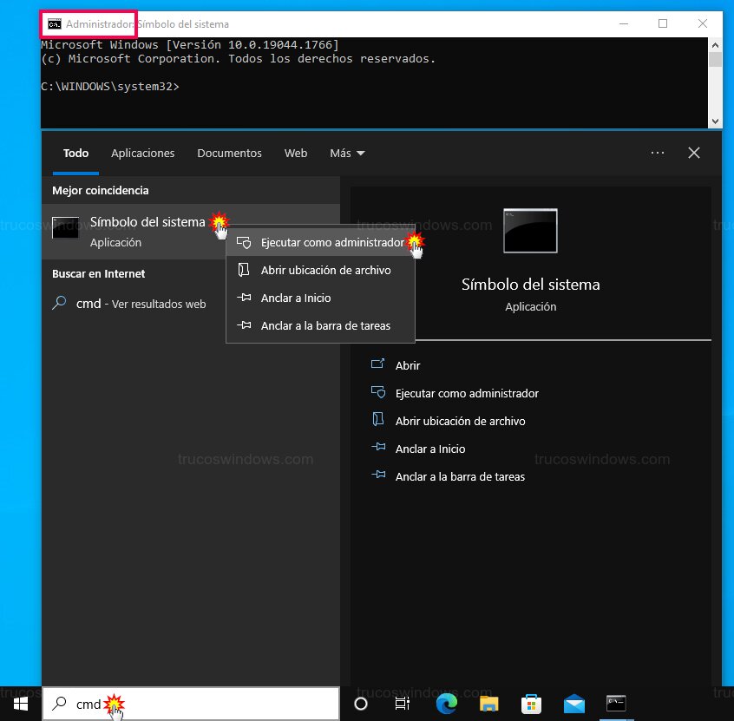Click Abrir in the right panel
Viewport: 734px width, 721px height.
coord(408,365)
